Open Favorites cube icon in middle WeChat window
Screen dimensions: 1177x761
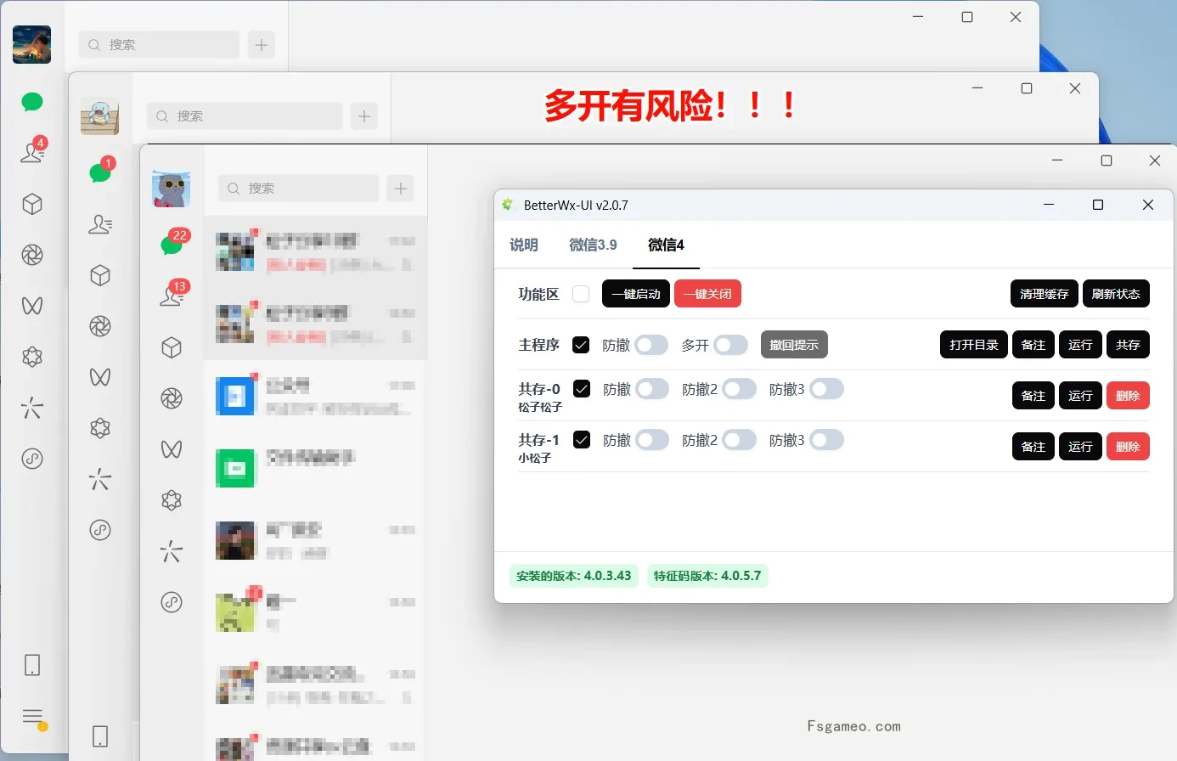100,275
